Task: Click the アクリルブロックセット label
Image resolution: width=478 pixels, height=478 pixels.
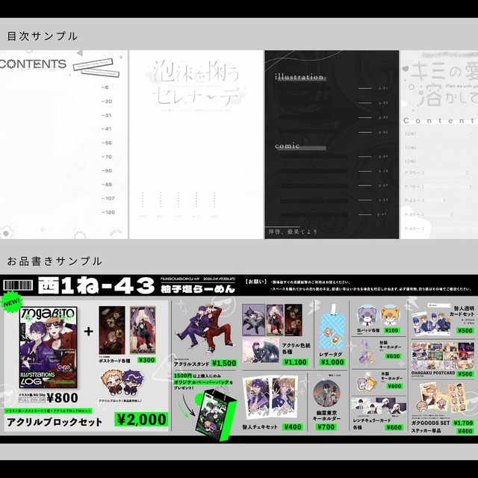Action: (x=55, y=422)
